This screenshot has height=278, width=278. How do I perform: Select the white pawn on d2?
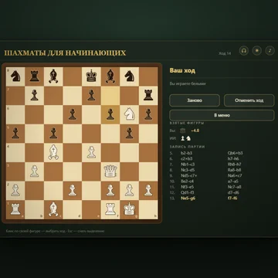pyautogui.click(x=73, y=191)
